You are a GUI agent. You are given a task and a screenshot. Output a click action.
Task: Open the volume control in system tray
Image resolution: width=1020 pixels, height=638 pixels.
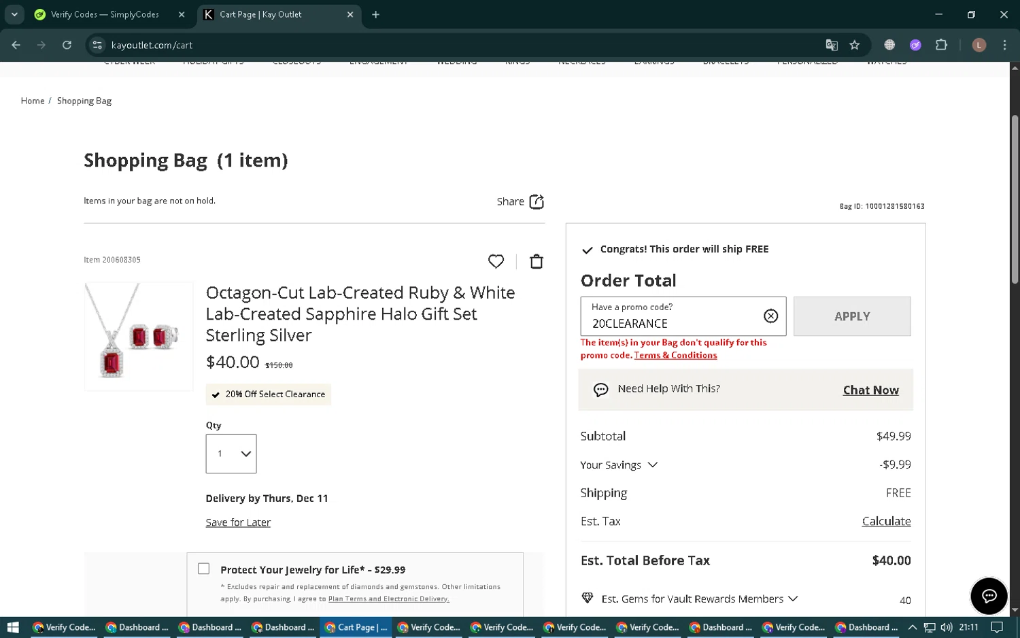click(946, 627)
